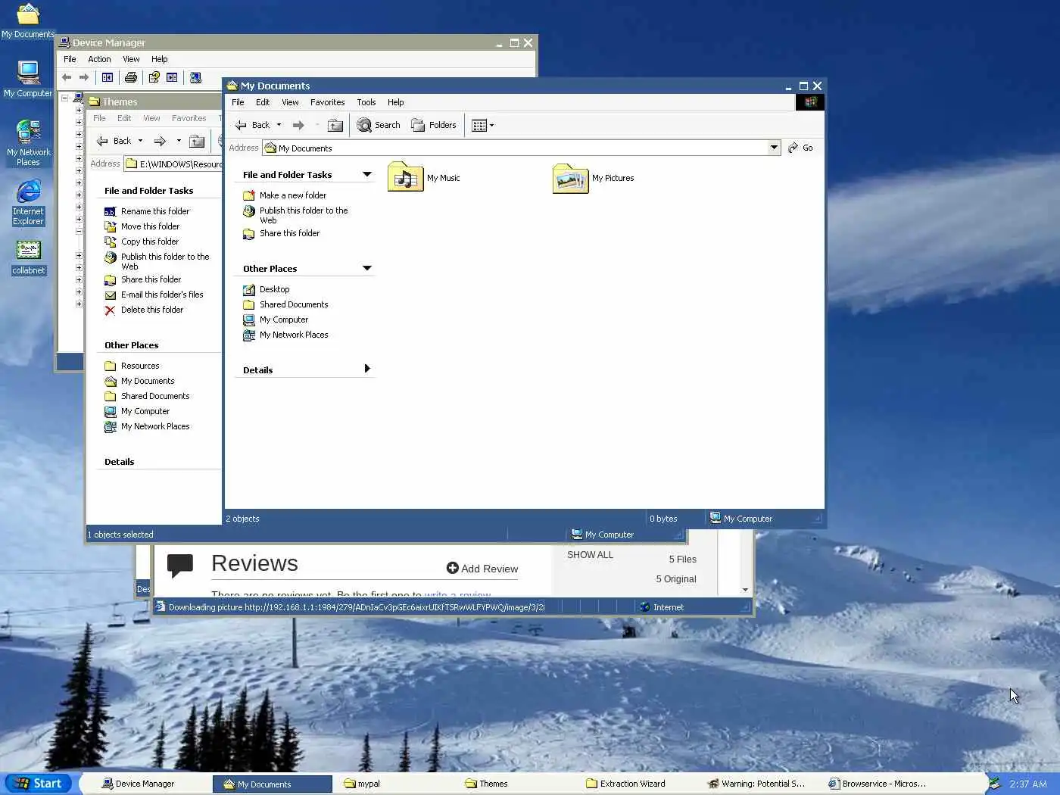This screenshot has height=795, width=1060.
Task: Collapse Other Places panel in My Documents
Action: [x=367, y=268]
